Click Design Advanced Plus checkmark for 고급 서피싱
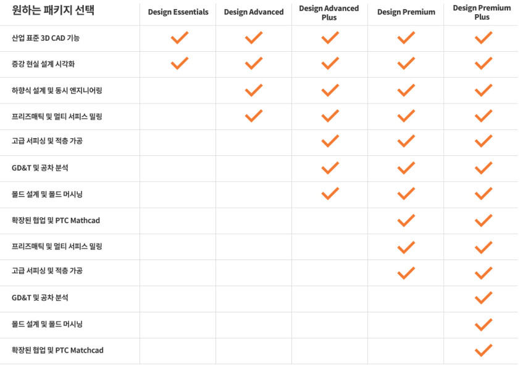531x368 pixels. (x=330, y=141)
